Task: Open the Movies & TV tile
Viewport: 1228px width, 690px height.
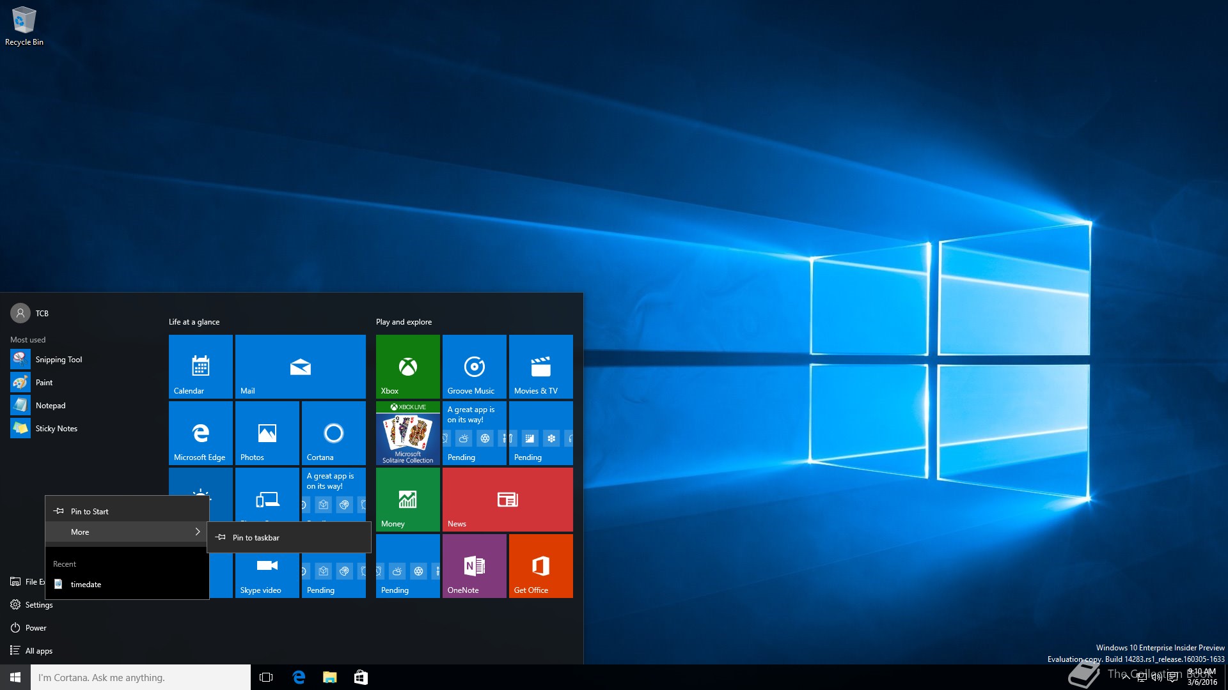Action: [x=541, y=367]
